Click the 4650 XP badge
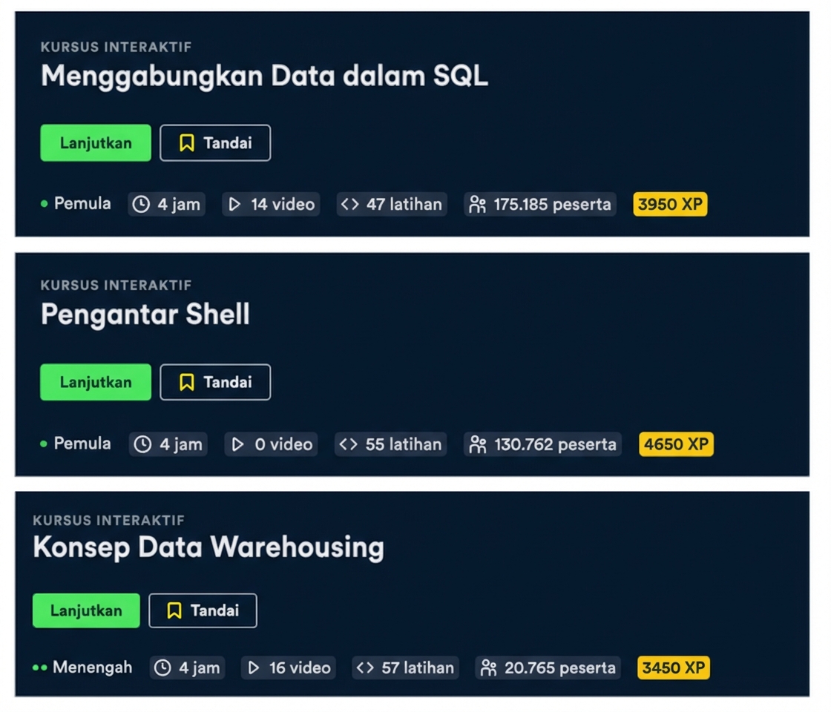 [x=675, y=444]
